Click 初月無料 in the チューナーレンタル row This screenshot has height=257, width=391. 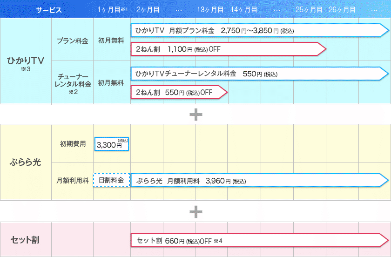pos(111,83)
